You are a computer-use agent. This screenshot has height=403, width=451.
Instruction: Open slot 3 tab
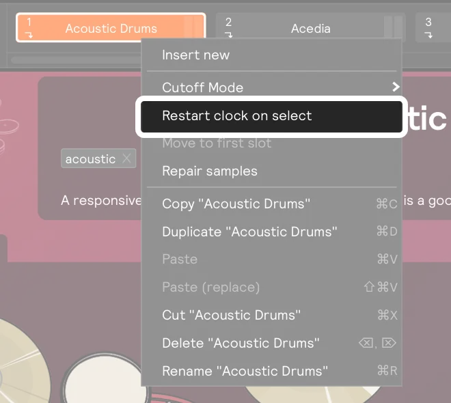click(433, 27)
